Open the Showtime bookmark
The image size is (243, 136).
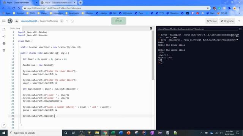click(172, 13)
